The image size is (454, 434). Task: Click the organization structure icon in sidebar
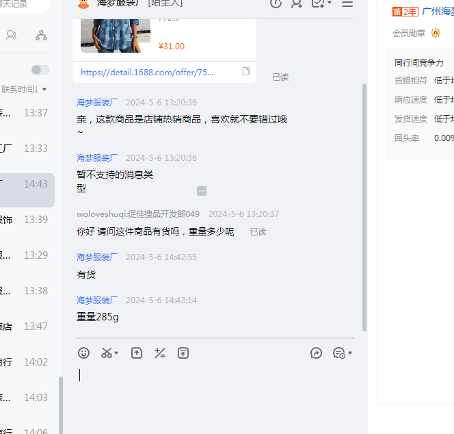[x=41, y=36]
